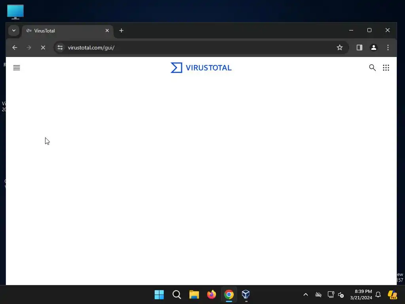Open Chrome side panel
This screenshot has height=304, width=405.
(359, 47)
